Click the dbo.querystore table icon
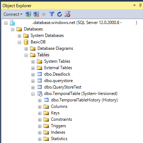 pyautogui.click(x=40, y=81)
